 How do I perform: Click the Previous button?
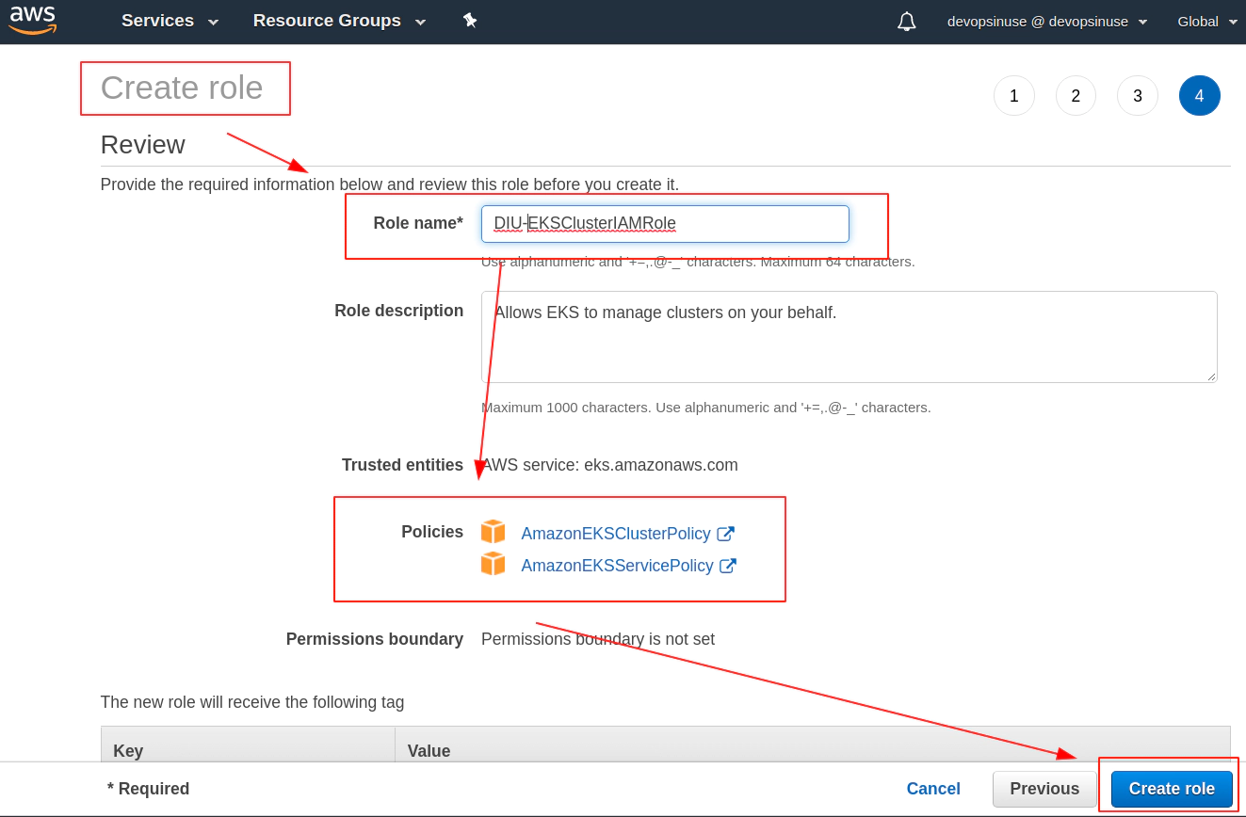click(x=1044, y=789)
